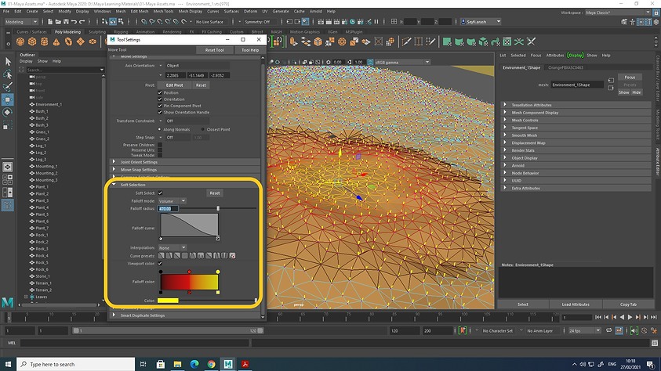Activate the Rotate tool in the toolbox

pyautogui.click(x=8, y=112)
